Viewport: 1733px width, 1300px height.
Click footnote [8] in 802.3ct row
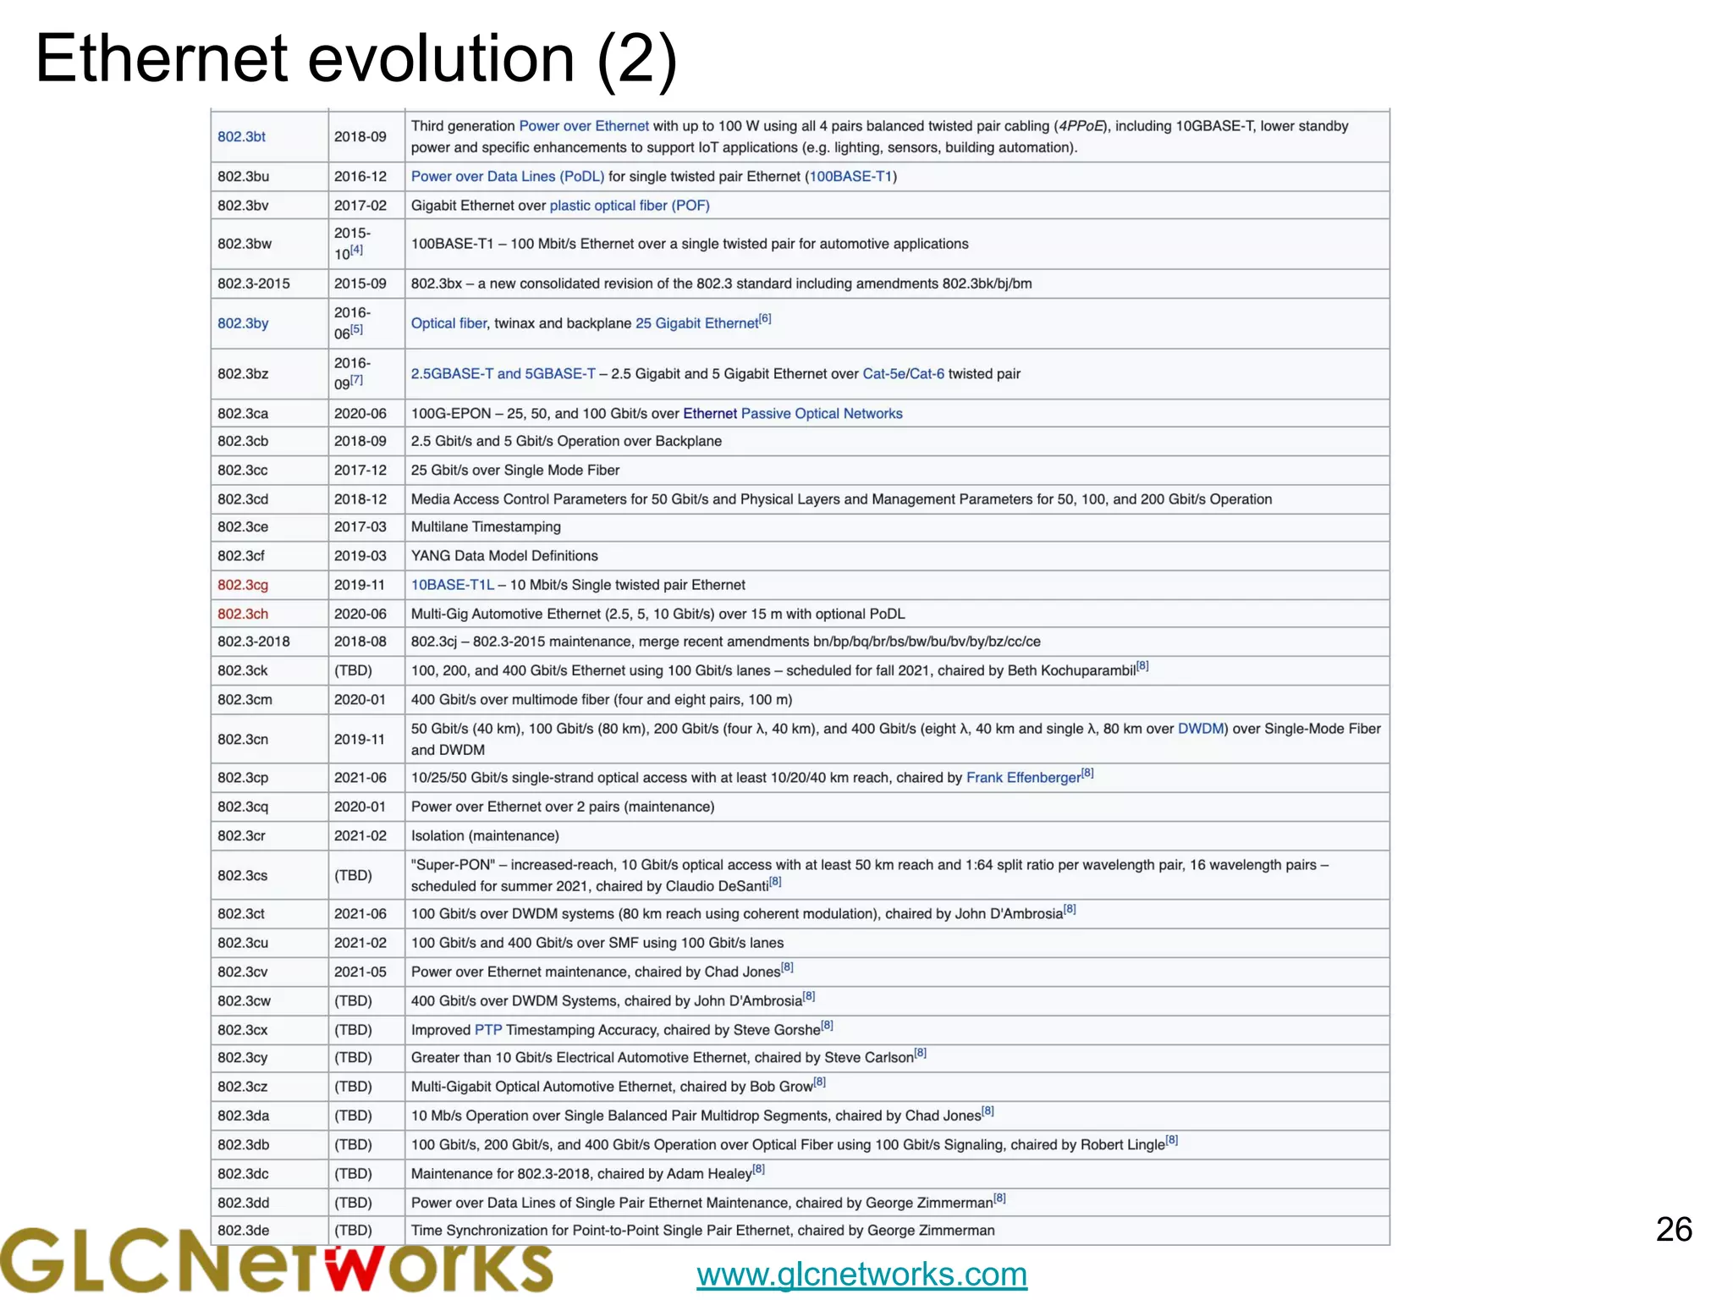1070,909
